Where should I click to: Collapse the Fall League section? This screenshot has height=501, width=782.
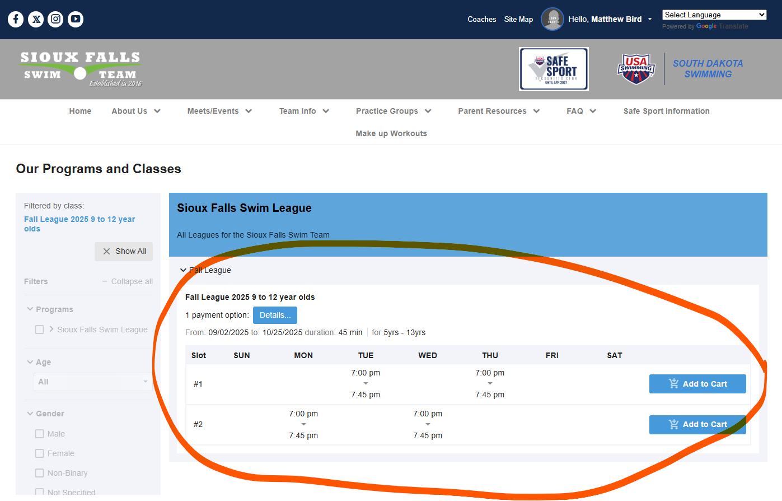(183, 270)
